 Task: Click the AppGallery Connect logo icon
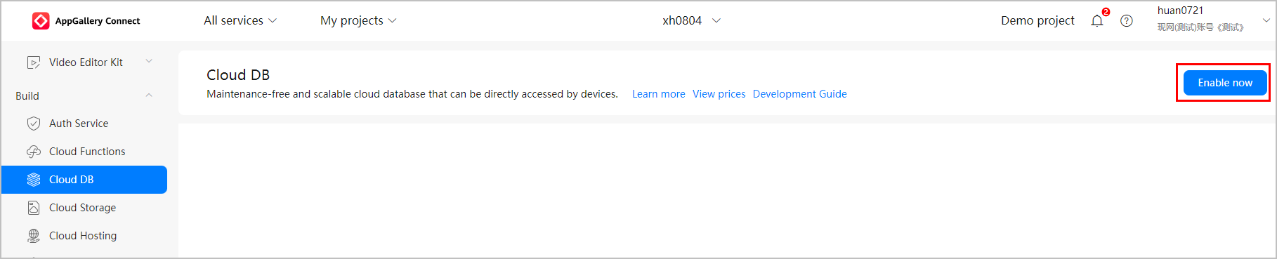point(41,21)
